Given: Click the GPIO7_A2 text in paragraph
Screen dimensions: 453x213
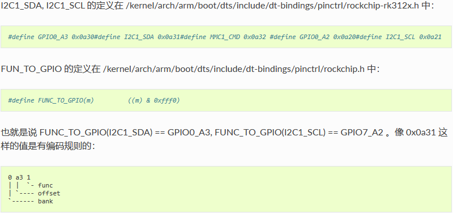Looking at the screenshot, I should [362, 133].
